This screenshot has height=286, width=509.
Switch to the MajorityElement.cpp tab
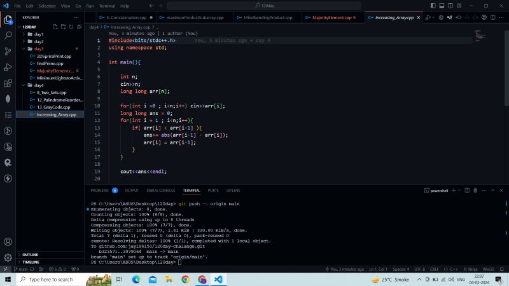click(333, 18)
